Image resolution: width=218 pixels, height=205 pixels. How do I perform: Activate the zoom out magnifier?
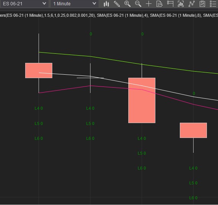[138, 4]
